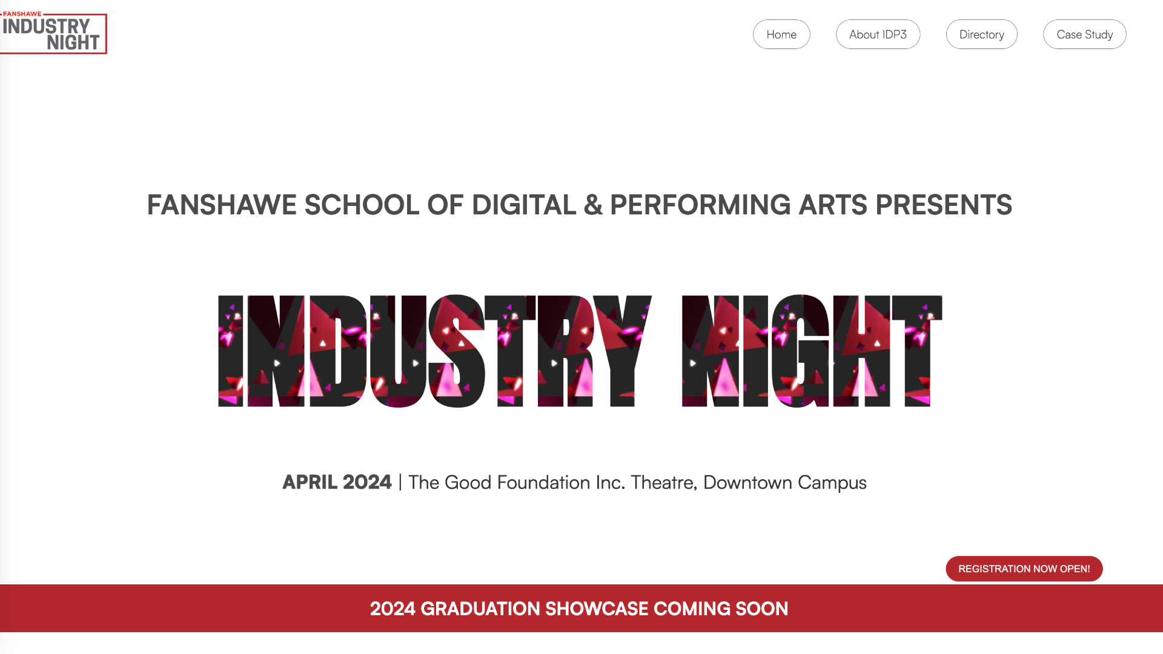The width and height of the screenshot is (1163, 654).
Task: Open the Home page
Action: (x=781, y=35)
